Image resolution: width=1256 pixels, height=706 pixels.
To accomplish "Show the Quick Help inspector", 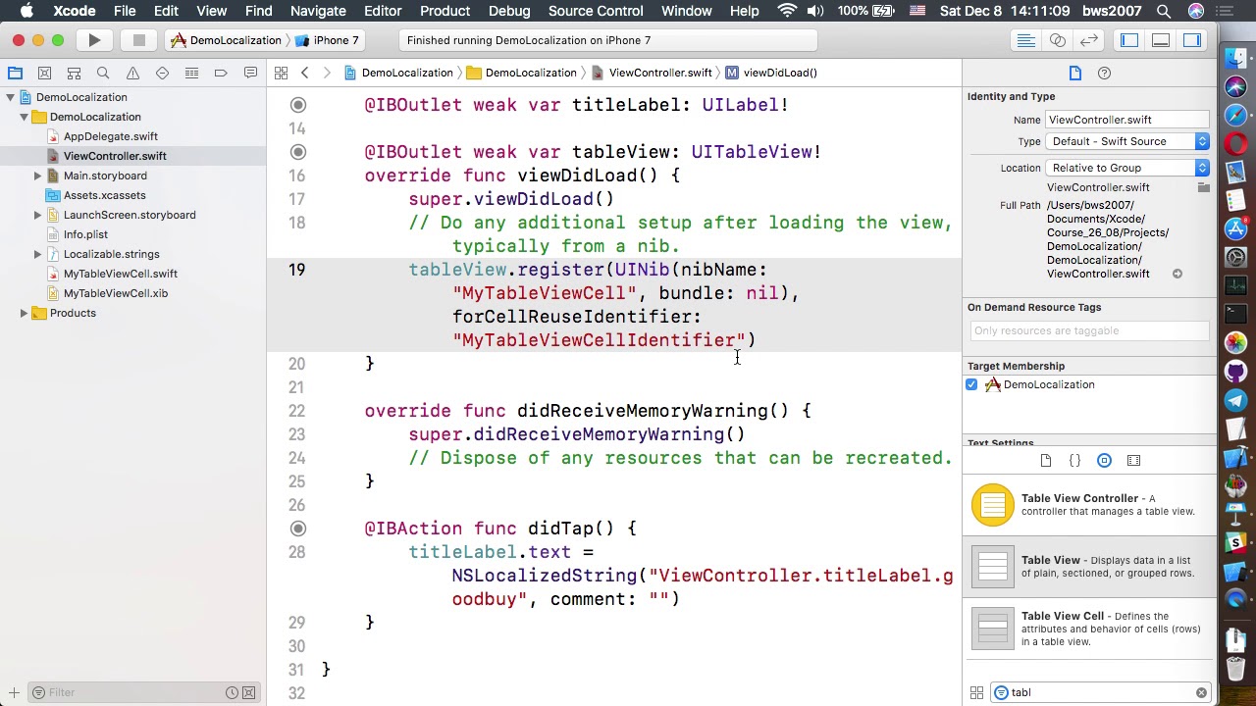I will [1104, 73].
